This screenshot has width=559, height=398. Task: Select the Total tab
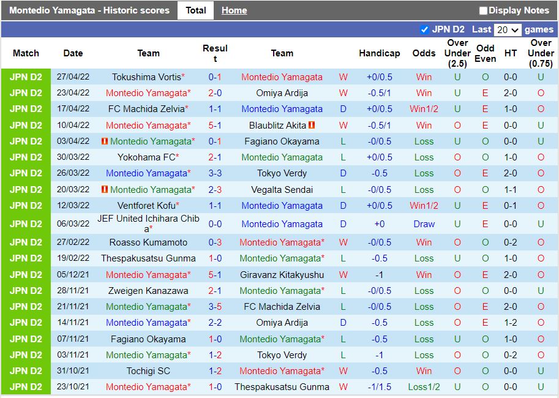[x=195, y=10]
